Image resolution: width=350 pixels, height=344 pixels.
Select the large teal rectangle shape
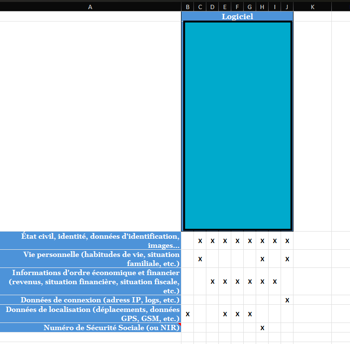(x=237, y=126)
